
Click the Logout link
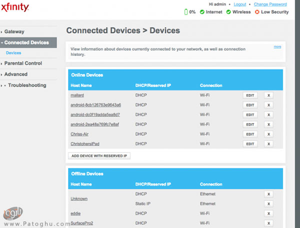coord(240,4)
